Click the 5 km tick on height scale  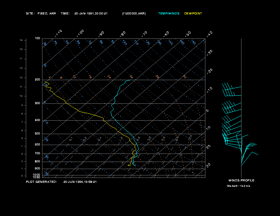(x=22, y=138)
